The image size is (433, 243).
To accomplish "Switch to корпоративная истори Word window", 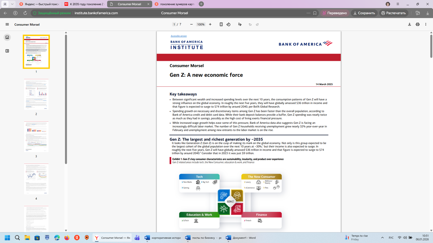I will (x=162, y=238).
